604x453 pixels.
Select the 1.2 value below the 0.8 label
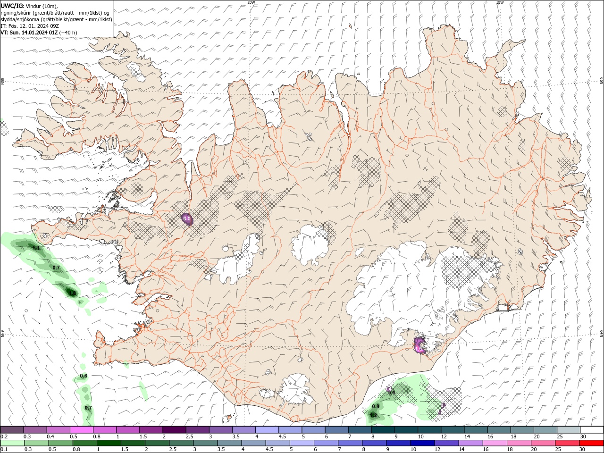pos(373,416)
